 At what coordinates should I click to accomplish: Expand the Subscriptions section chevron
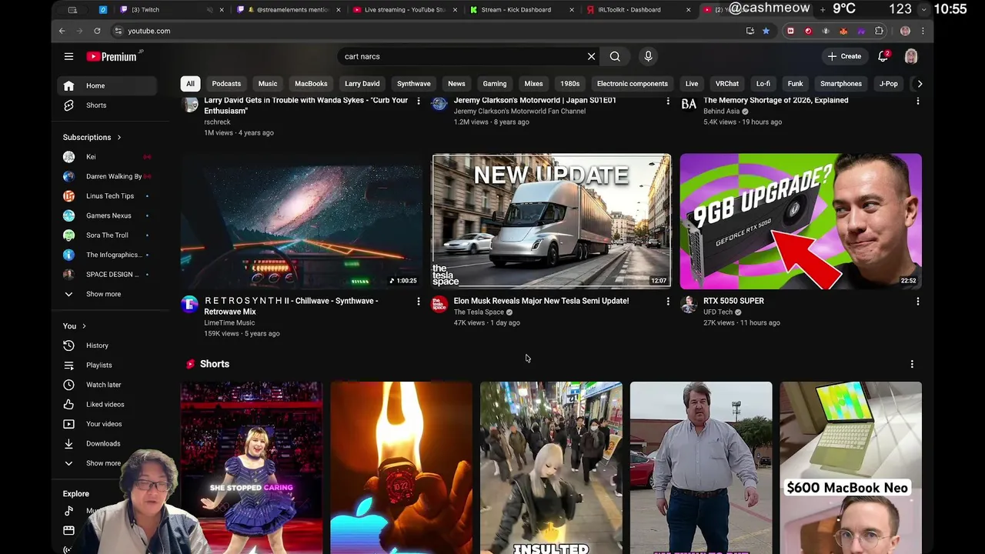tap(119, 138)
